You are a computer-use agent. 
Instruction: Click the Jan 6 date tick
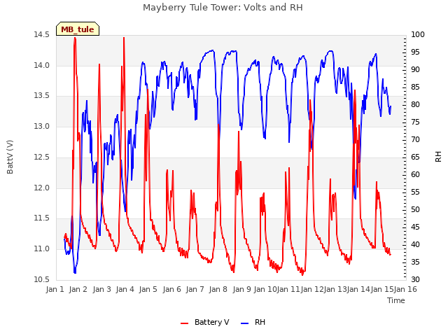(171, 289)
